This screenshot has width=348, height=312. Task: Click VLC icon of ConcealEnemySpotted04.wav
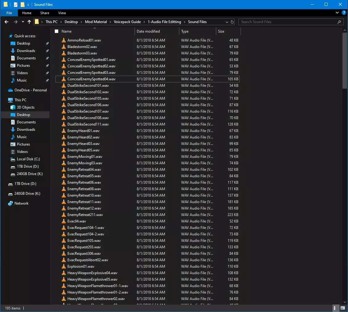[64, 79]
